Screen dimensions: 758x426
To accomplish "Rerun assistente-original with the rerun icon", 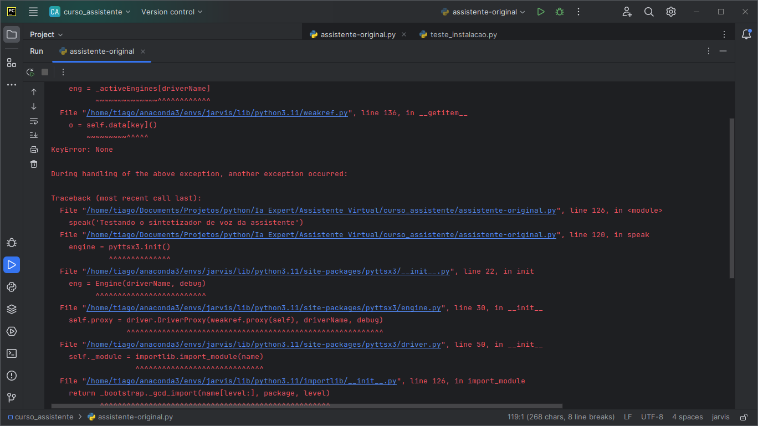I will pos(30,72).
